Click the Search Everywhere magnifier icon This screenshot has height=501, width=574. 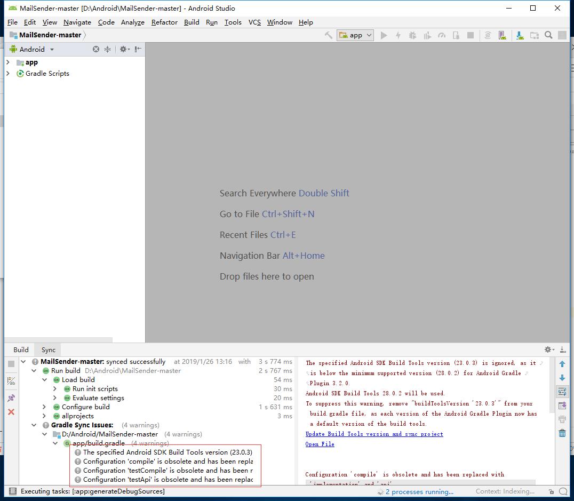548,35
